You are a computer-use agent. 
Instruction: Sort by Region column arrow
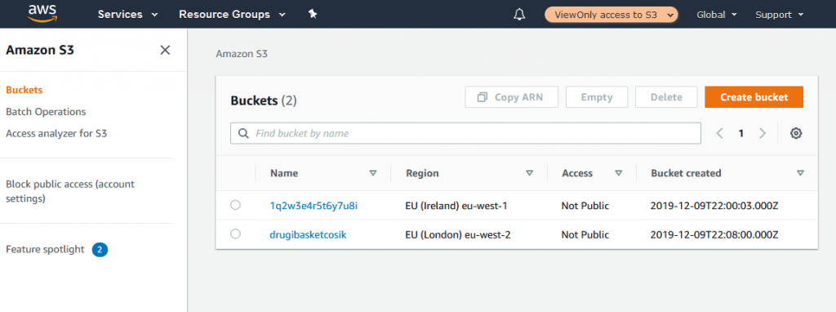pos(529,173)
